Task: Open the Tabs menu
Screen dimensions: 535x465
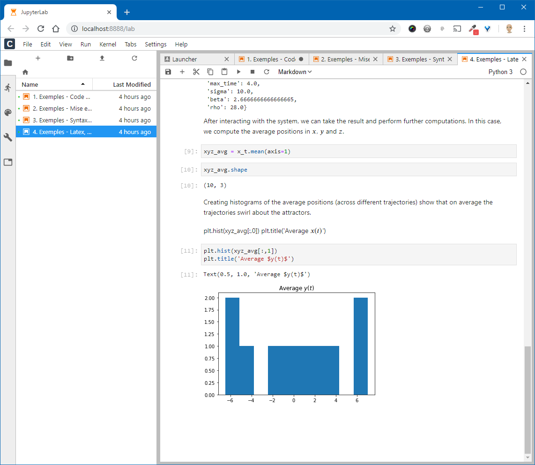Action: coord(130,44)
